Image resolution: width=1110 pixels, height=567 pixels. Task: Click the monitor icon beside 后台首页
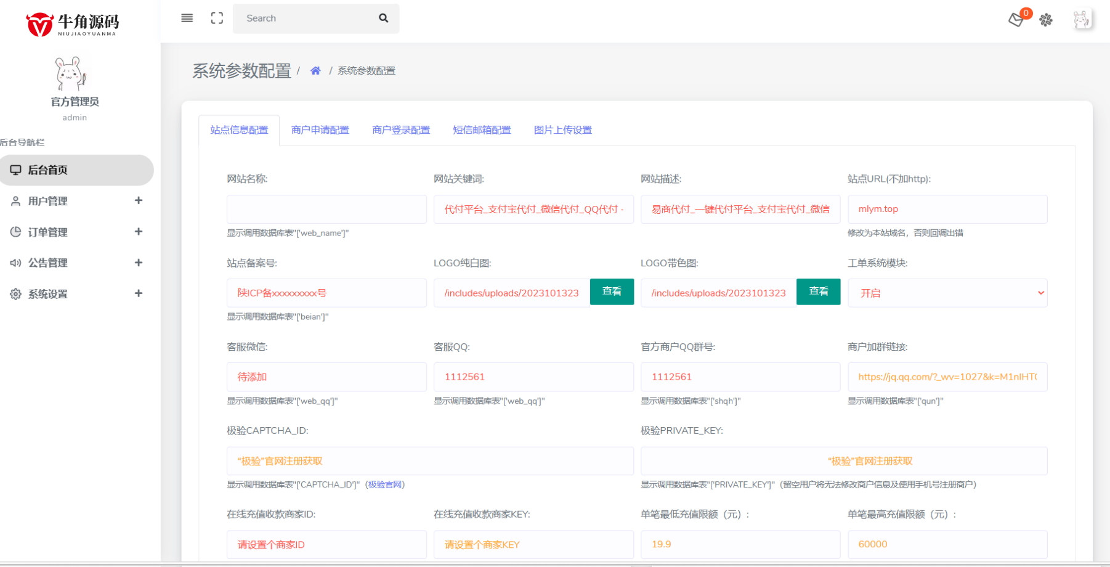[15, 170]
